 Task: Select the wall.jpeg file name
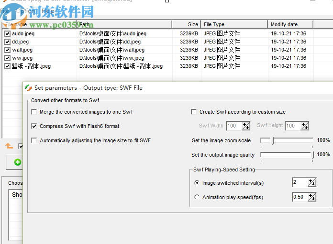pyautogui.click(x=22, y=50)
